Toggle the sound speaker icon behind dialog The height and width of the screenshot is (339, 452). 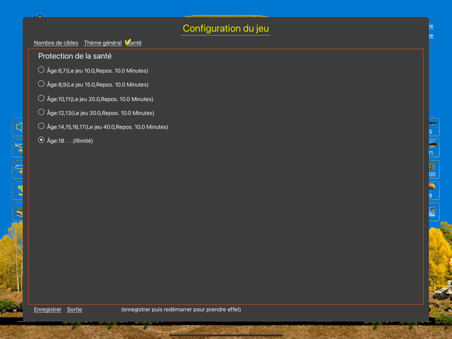pos(18,127)
